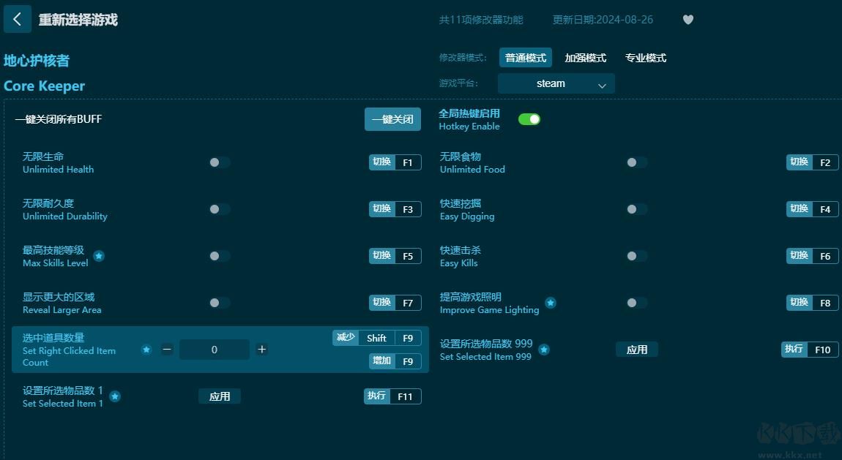Click 应用 to apply Set Selected Item 999
The height and width of the screenshot is (460, 842).
pyautogui.click(x=637, y=350)
